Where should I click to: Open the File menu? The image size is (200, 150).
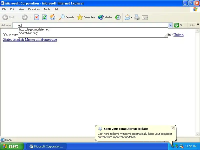(x=4, y=9)
